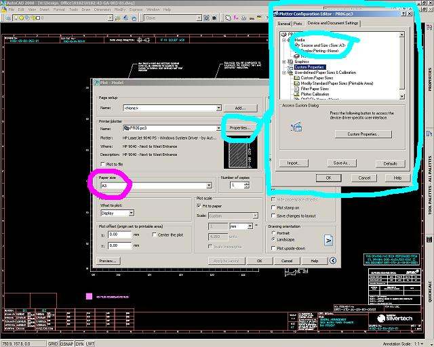Click the Properties... button in Plot dialog
Viewport: 434px width, 347px height.
pos(240,128)
